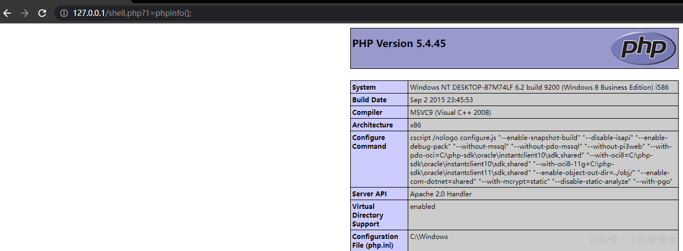
Task: Click the System row label
Action: pos(379,87)
